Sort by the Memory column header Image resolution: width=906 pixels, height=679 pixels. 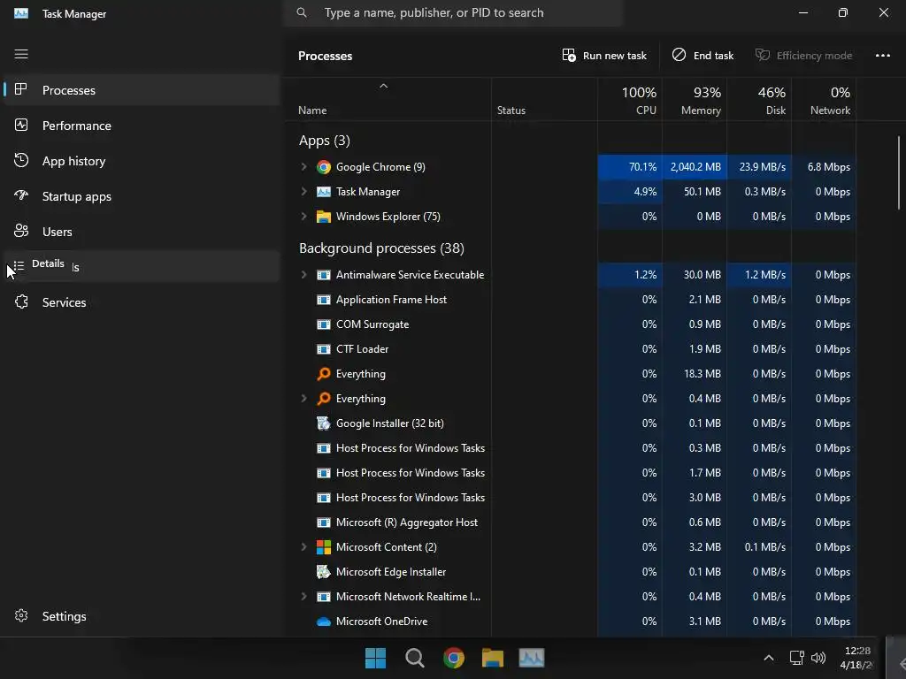click(x=695, y=100)
